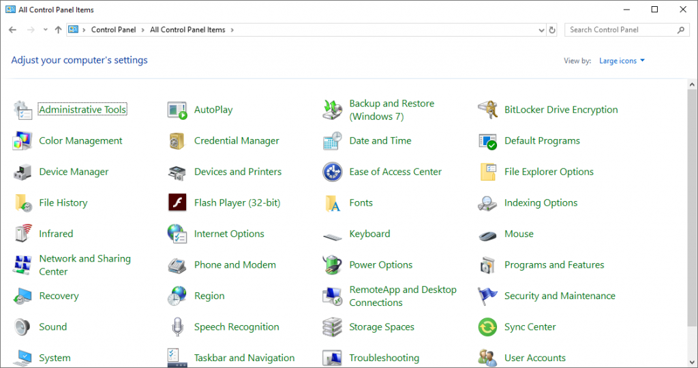Expand chevron after All Control Panel Items
Image resolution: width=698 pixels, height=368 pixels.
[x=232, y=30]
